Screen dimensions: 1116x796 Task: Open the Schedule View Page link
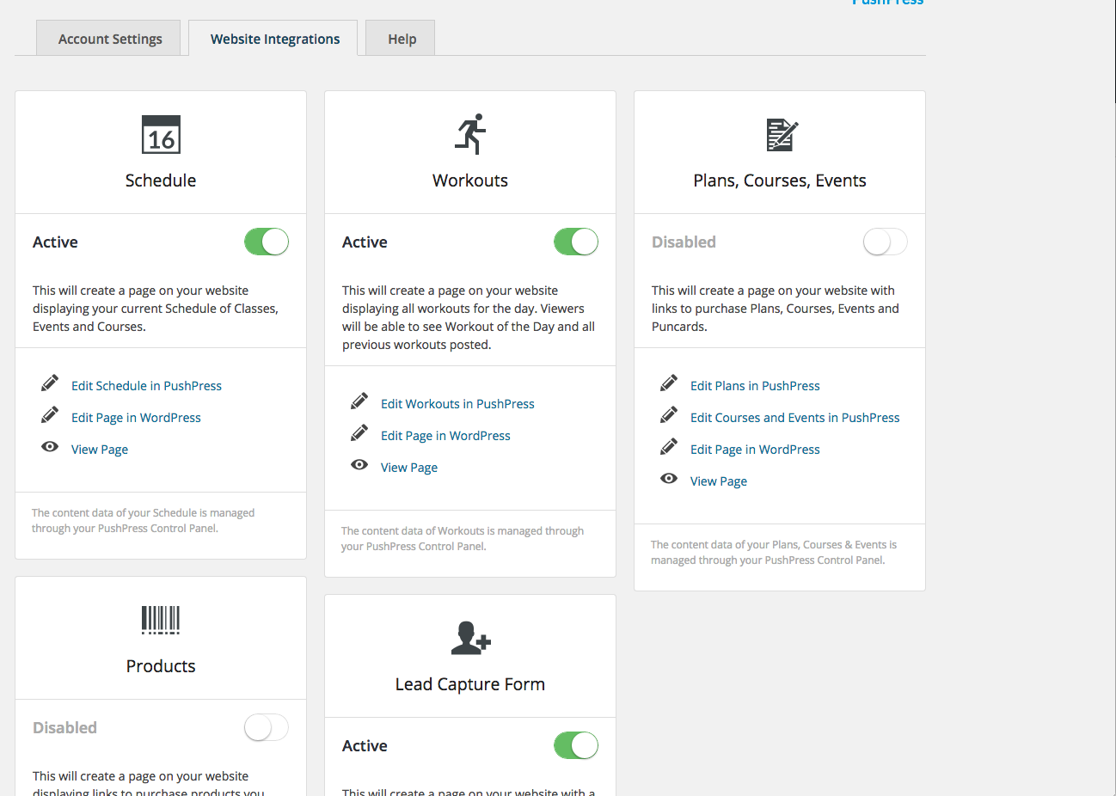pos(100,450)
